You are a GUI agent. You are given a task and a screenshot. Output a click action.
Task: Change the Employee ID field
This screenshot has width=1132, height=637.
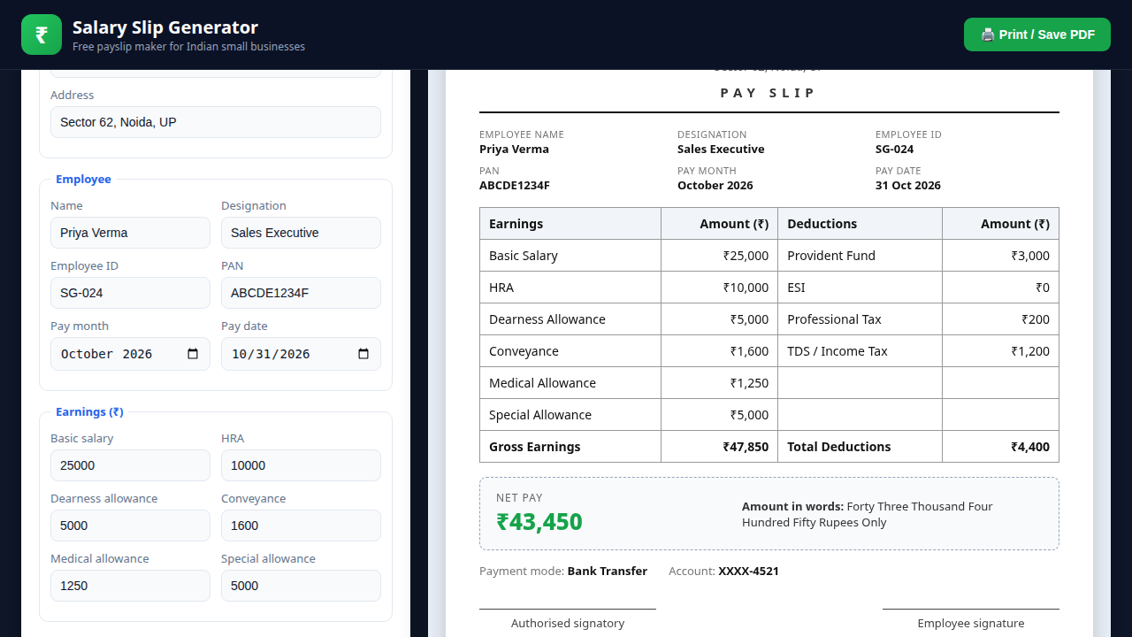coord(130,293)
